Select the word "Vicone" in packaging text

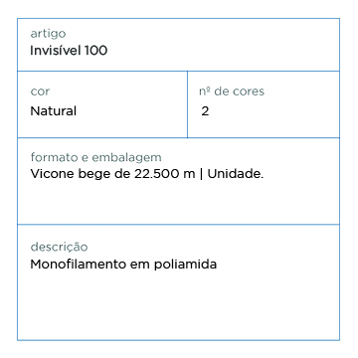click(x=53, y=174)
